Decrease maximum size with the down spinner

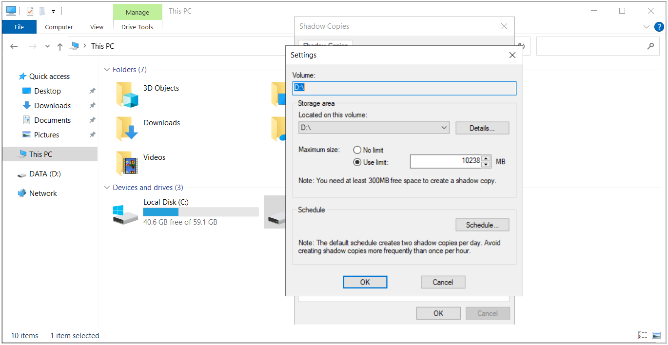(486, 164)
